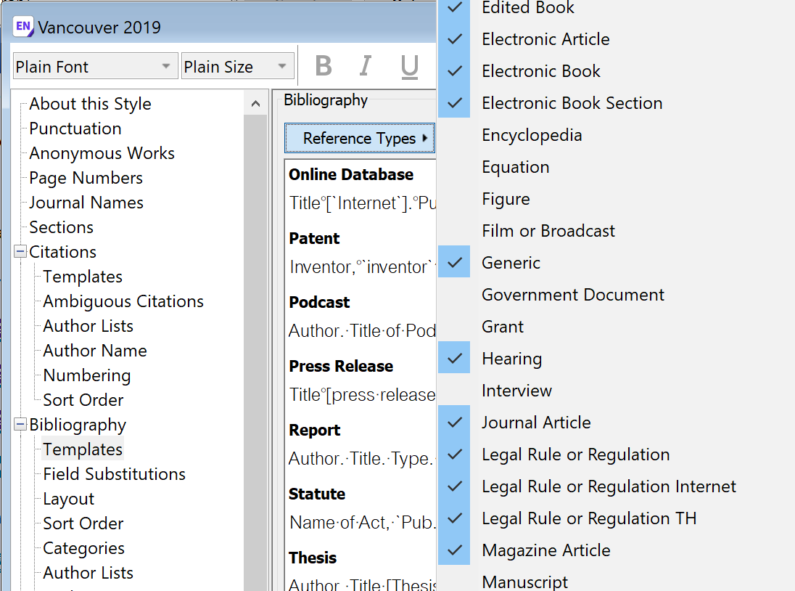Screen dimensions: 795x591
Task: Open Categories settings
Action: tap(83, 548)
